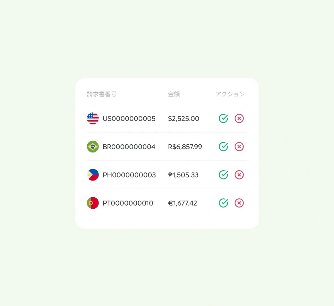Reject invoice US0000000005 with the red X

[x=239, y=119]
